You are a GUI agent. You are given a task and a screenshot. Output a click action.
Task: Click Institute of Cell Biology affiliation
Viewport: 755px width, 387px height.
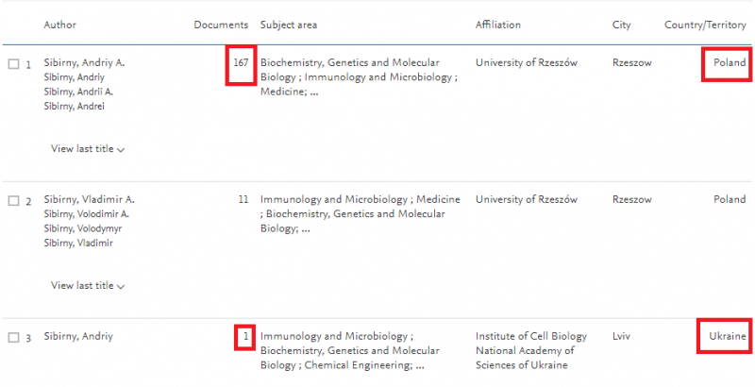(x=531, y=336)
